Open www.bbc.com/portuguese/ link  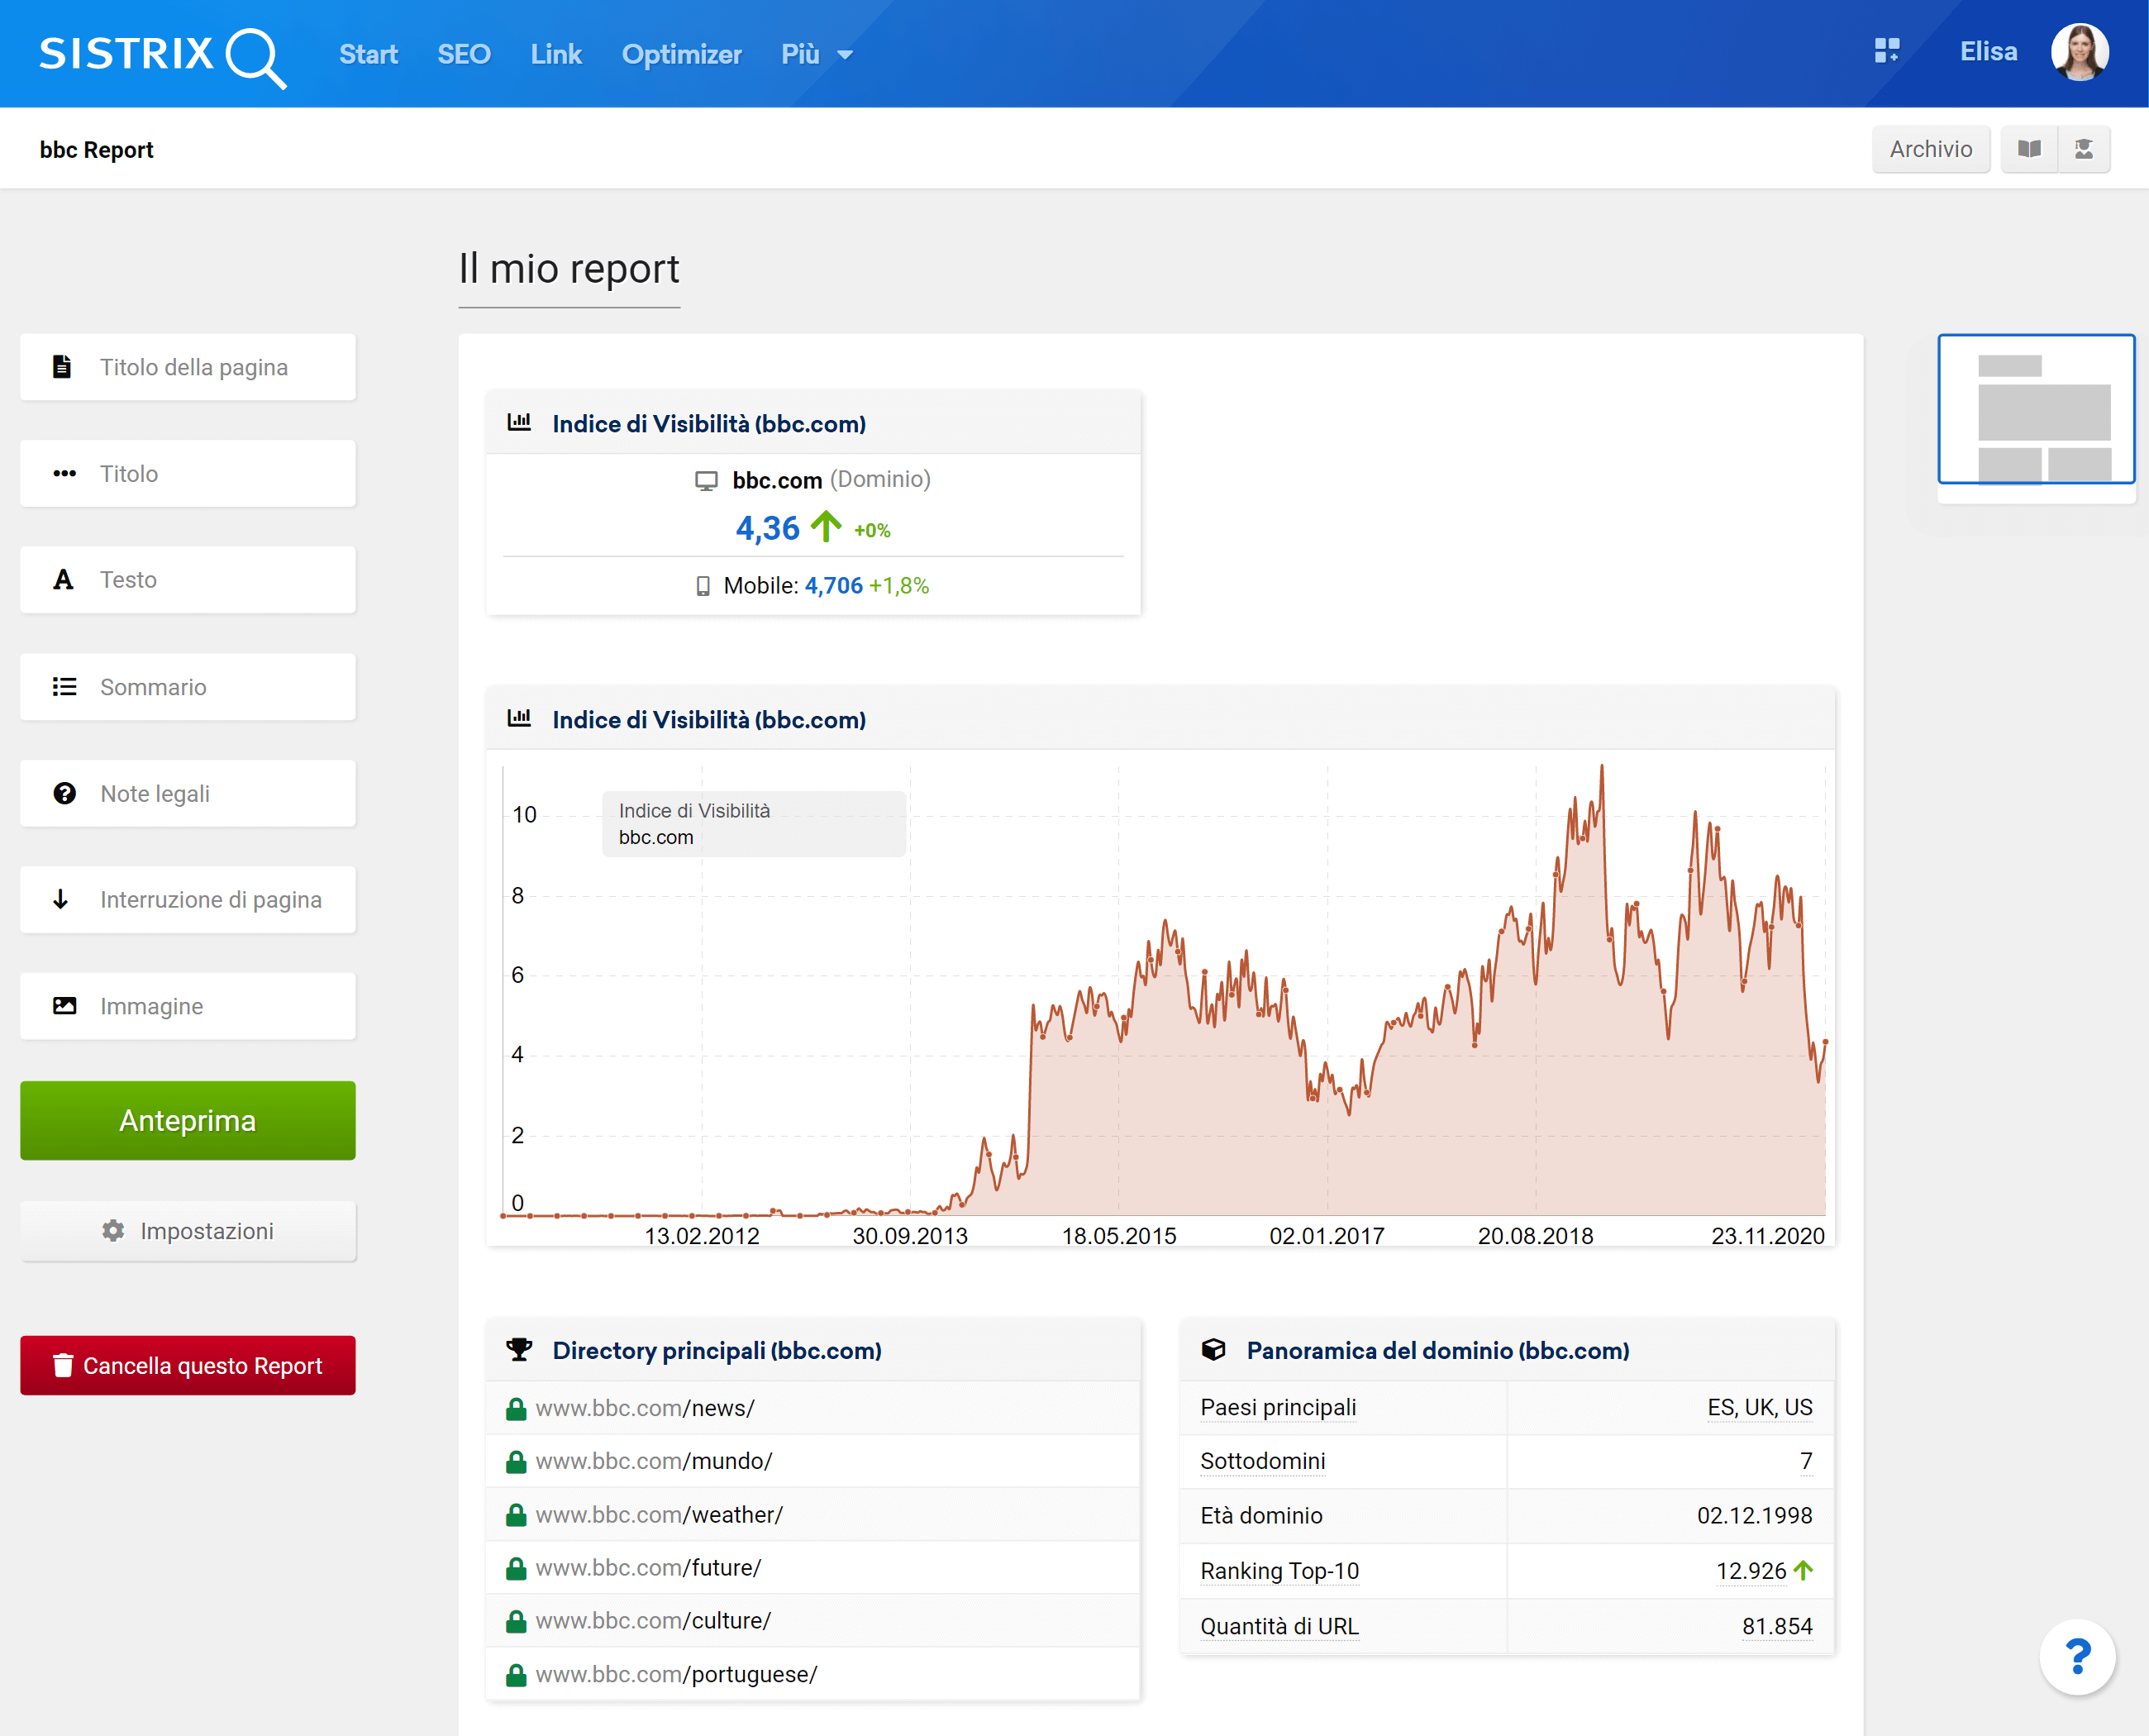pyautogui.click(x=676, y=1675)
